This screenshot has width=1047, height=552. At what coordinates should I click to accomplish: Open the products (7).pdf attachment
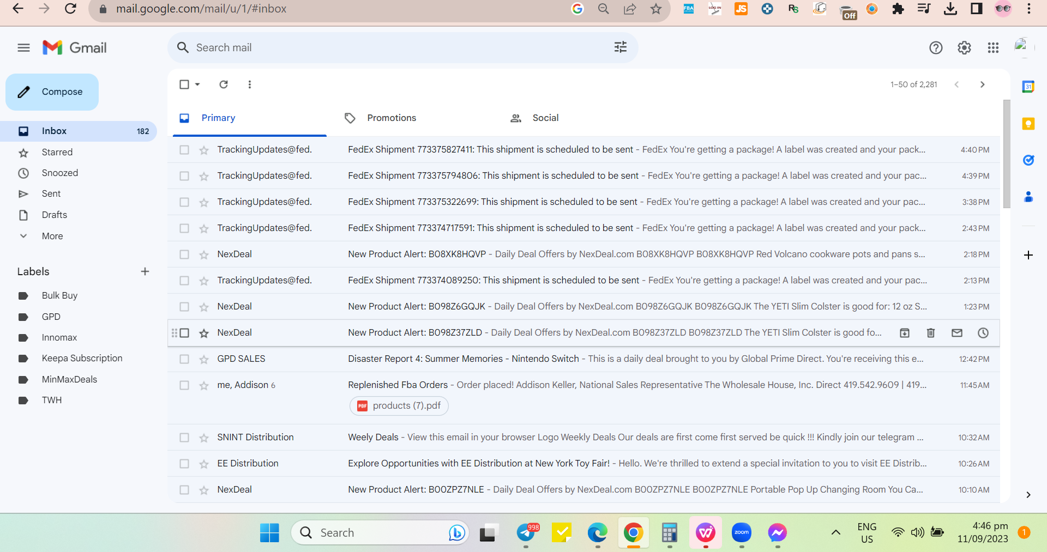point(399,406)
